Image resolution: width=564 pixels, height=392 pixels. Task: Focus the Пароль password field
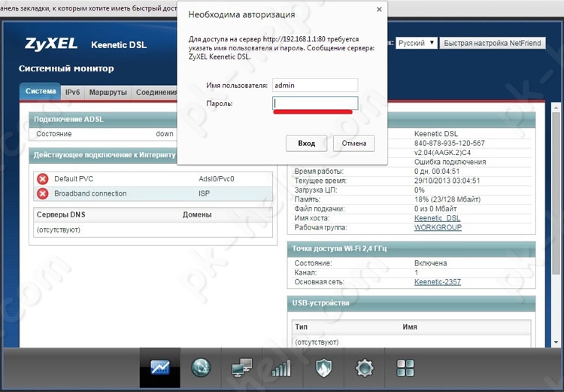pos(315,103)
